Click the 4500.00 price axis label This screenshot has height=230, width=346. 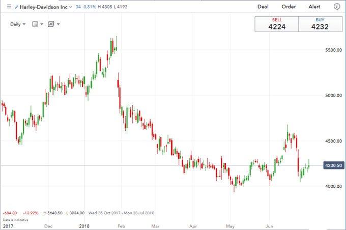[x=333, y=141]
